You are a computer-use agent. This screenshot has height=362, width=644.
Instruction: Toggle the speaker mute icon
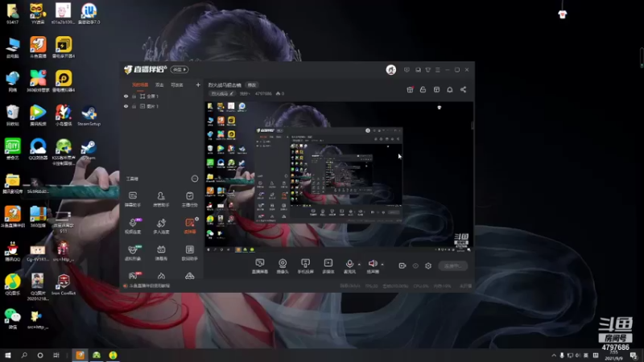pos(373,264)
